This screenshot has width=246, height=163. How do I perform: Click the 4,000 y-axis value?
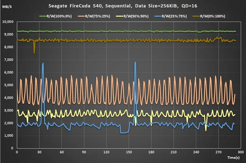9,98
